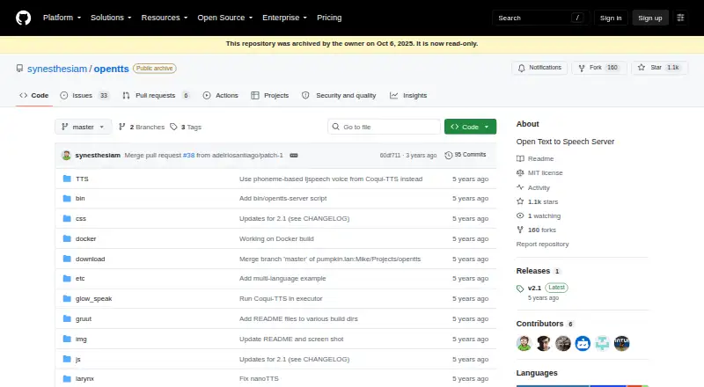Switch to the Actions tab
This screenshot has height=387, width=704.
coord(221,96)
